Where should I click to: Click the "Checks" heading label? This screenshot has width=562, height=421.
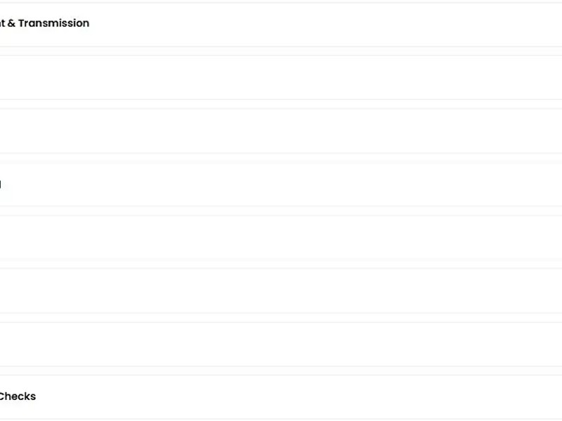tap(17, 396)
